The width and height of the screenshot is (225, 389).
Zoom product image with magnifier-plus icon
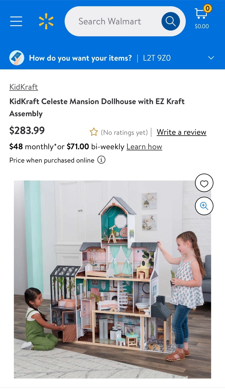point(204,206)
